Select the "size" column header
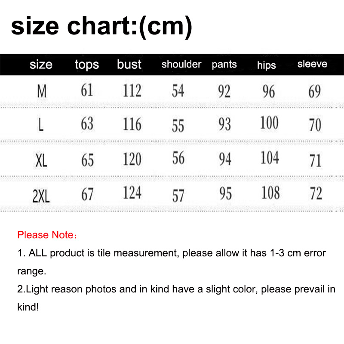344x344 pixels. [41, 64]
